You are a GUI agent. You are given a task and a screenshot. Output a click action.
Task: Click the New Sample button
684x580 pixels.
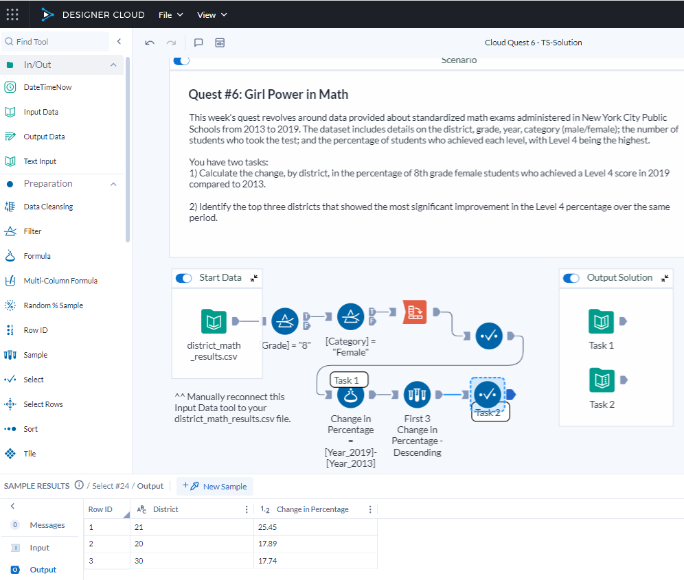coord(215,486)
